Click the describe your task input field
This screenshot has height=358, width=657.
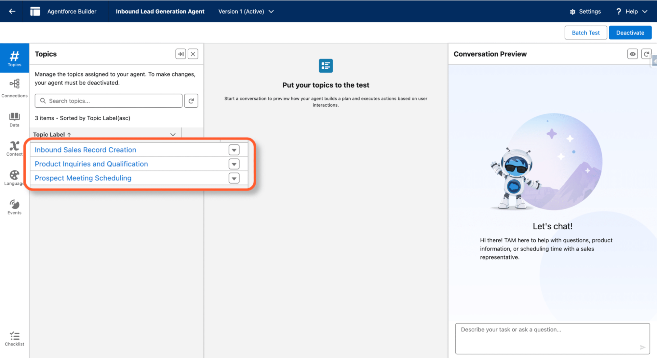pos(552,338)
